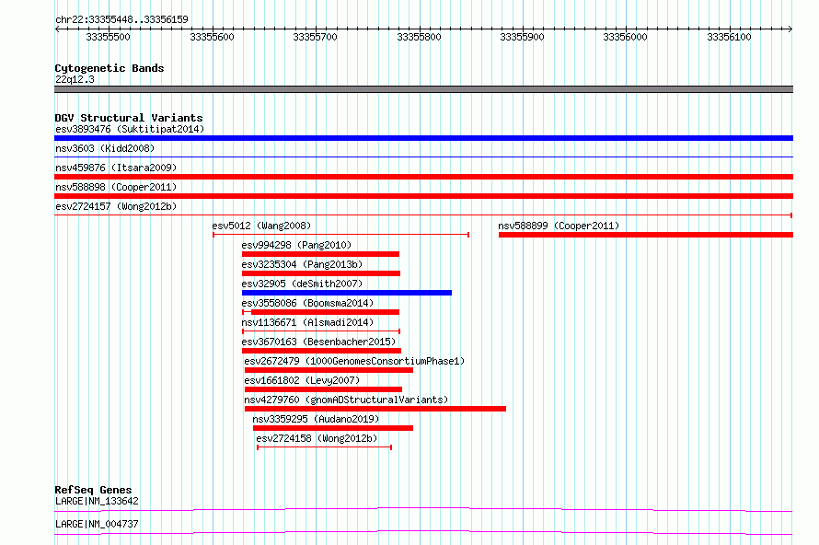Image resolution: width=819 pixels, height=545 pixels.
Task: Click the LARGE|NM_133642 gene label
Action: click(97, 501)
